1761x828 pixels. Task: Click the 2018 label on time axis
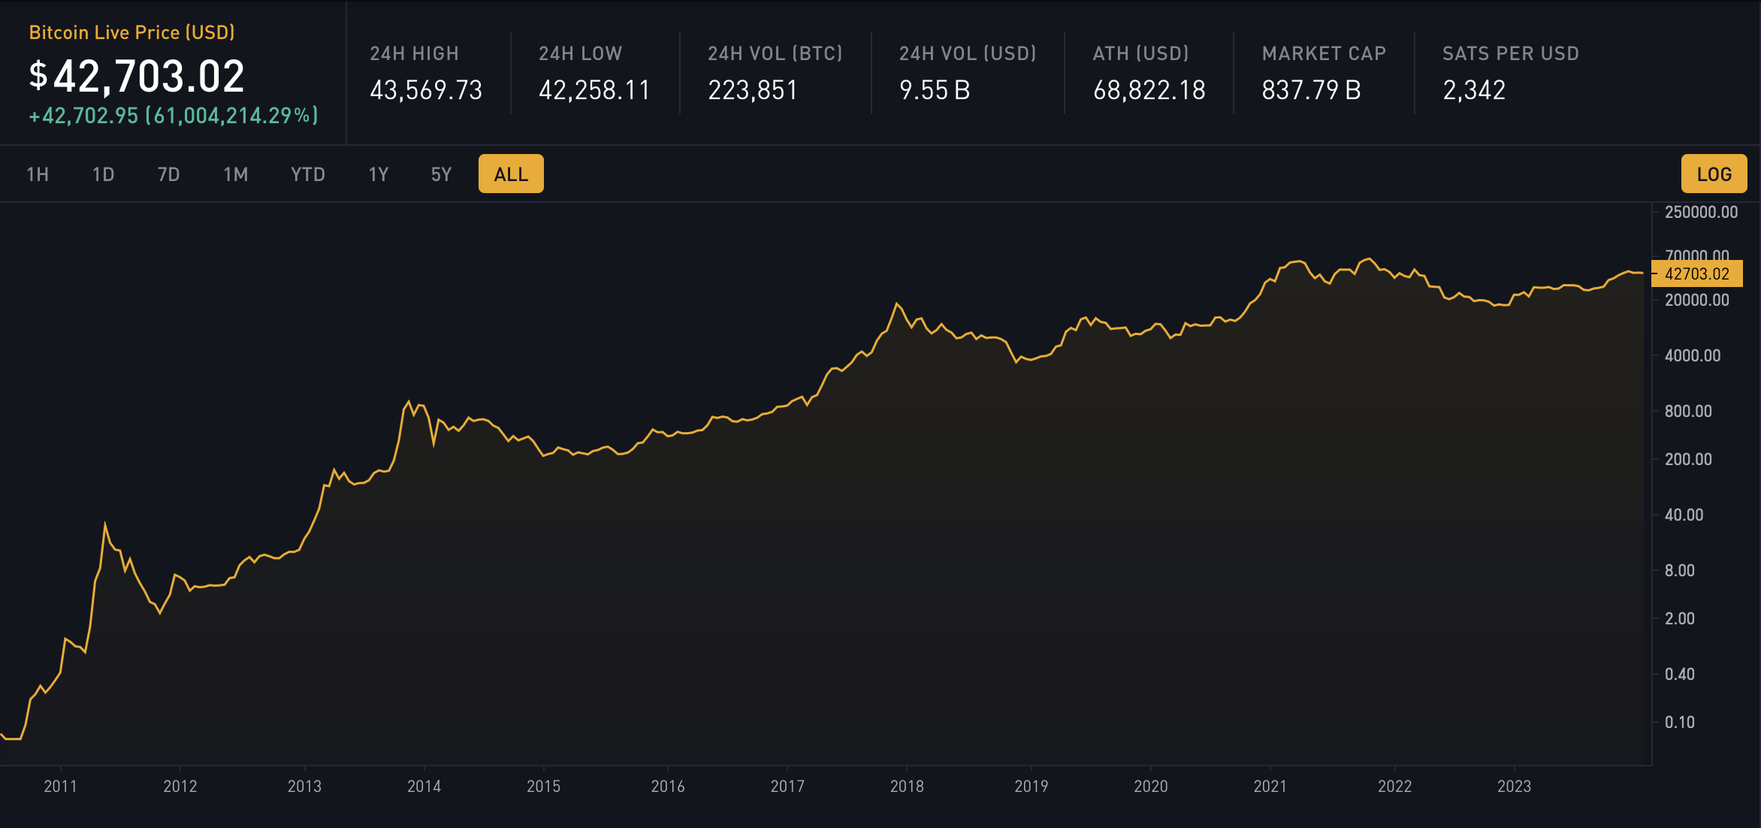[907, 786]
